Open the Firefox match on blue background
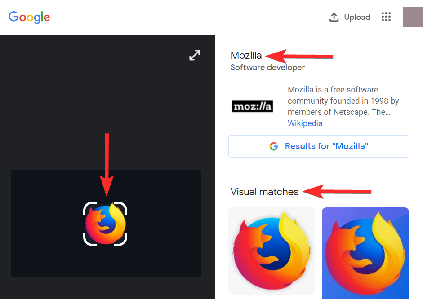Viewport: 423px width, 299px height. [365, 252]
